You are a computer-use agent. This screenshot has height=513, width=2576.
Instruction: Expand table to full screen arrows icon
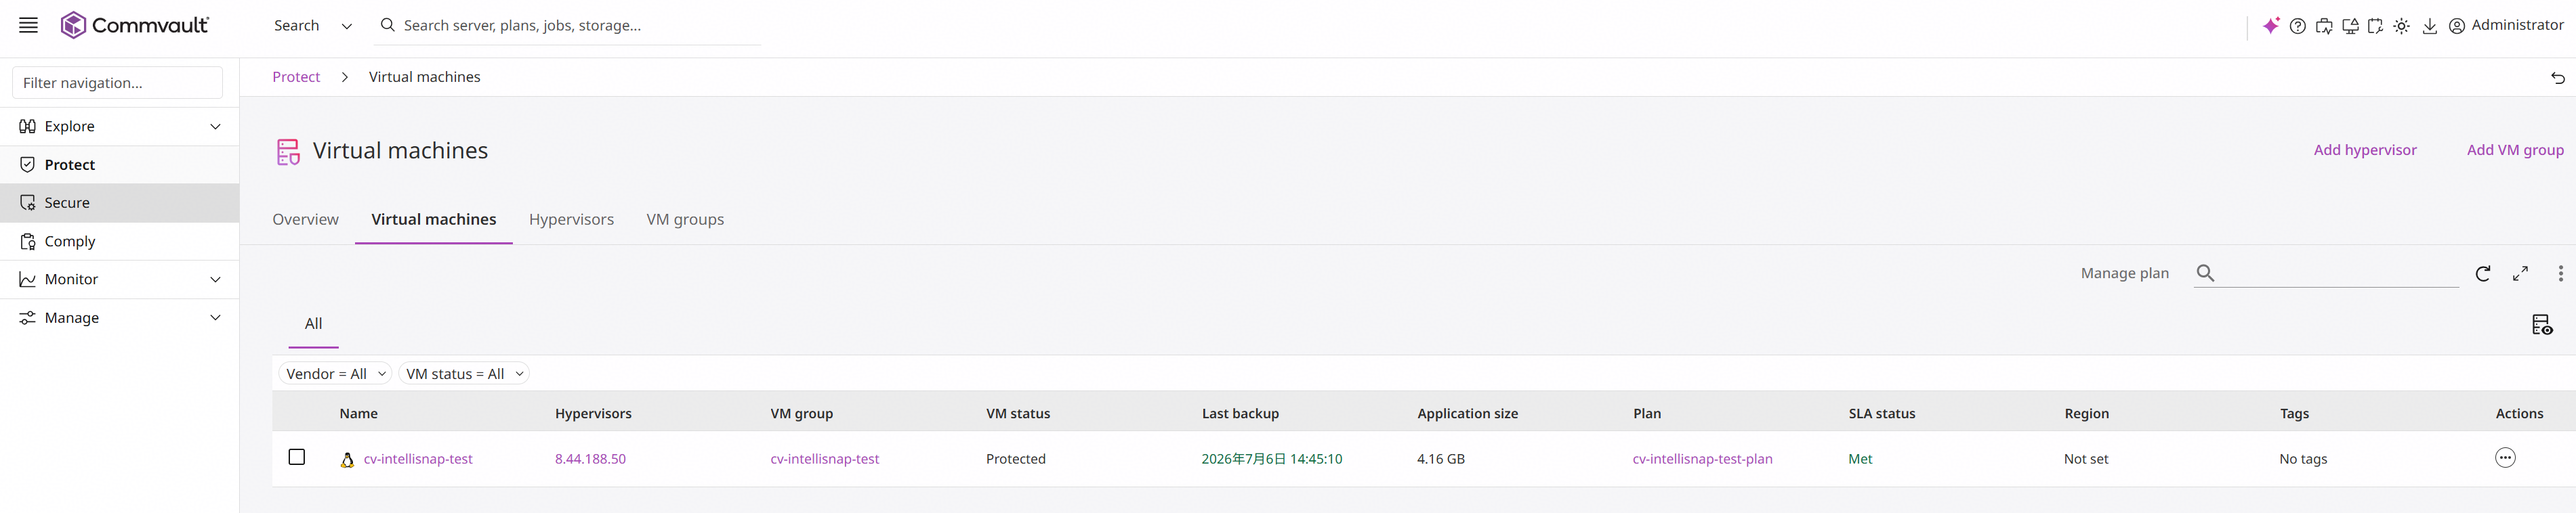[x=2521, y=273]
